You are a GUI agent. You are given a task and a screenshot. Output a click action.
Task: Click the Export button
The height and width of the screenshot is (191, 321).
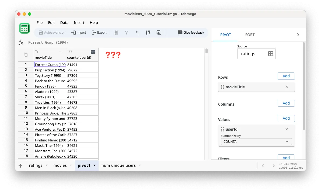click(x=99, y=32)
